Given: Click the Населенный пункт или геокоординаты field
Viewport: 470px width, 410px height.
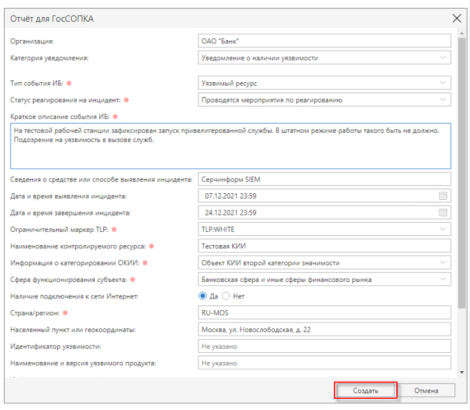Looking at the screenshot, I should point(324,329).
